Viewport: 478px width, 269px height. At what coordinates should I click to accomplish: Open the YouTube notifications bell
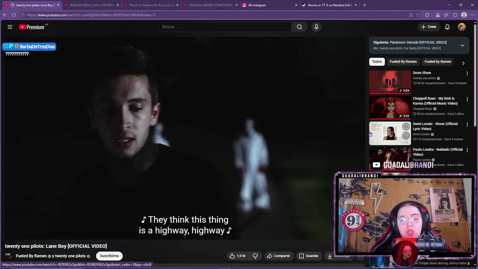pos(447,27)
